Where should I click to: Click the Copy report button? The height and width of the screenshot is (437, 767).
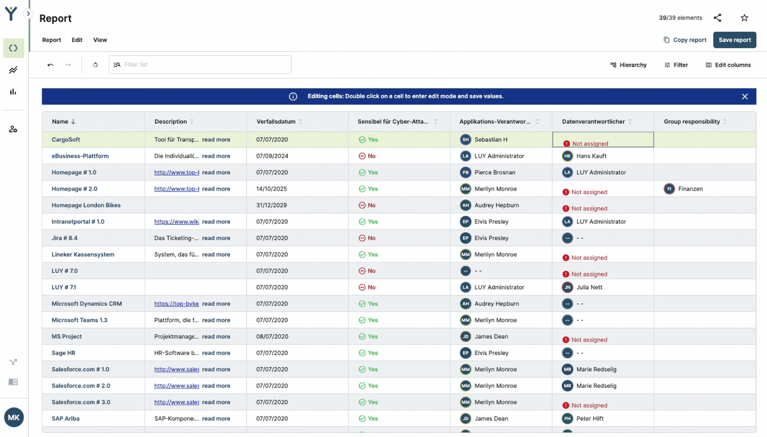click(685, 40)
